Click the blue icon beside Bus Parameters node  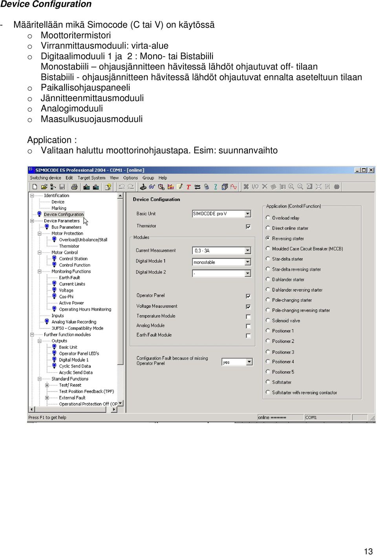(47, 227)
